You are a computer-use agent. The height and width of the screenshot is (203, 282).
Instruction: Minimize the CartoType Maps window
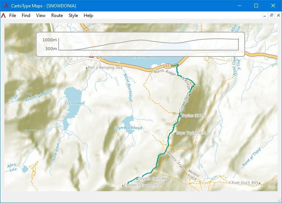coord(240,6)
